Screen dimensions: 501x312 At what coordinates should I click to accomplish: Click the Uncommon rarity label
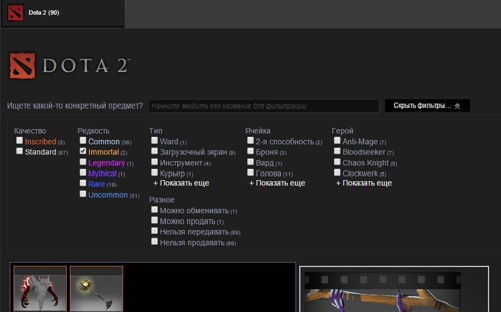pyautogui.click(x=108, y=195)
